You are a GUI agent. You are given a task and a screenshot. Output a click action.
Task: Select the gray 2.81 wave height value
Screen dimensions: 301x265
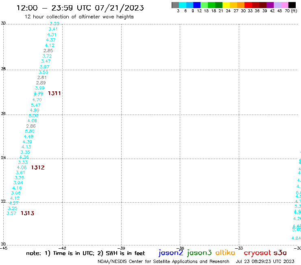point(42,77)
